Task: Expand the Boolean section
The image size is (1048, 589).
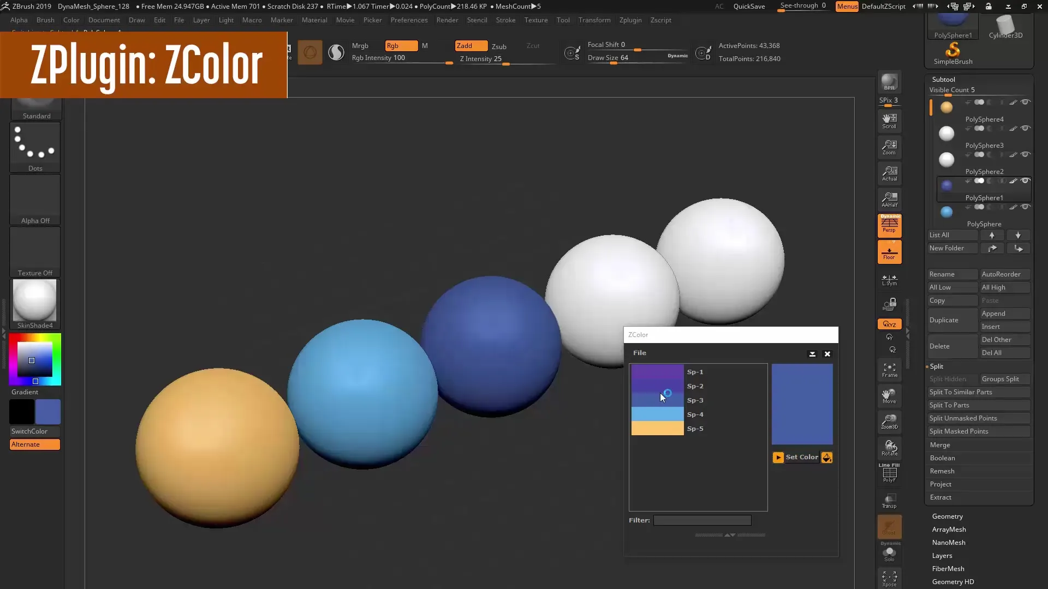Action: pos(942,458)
